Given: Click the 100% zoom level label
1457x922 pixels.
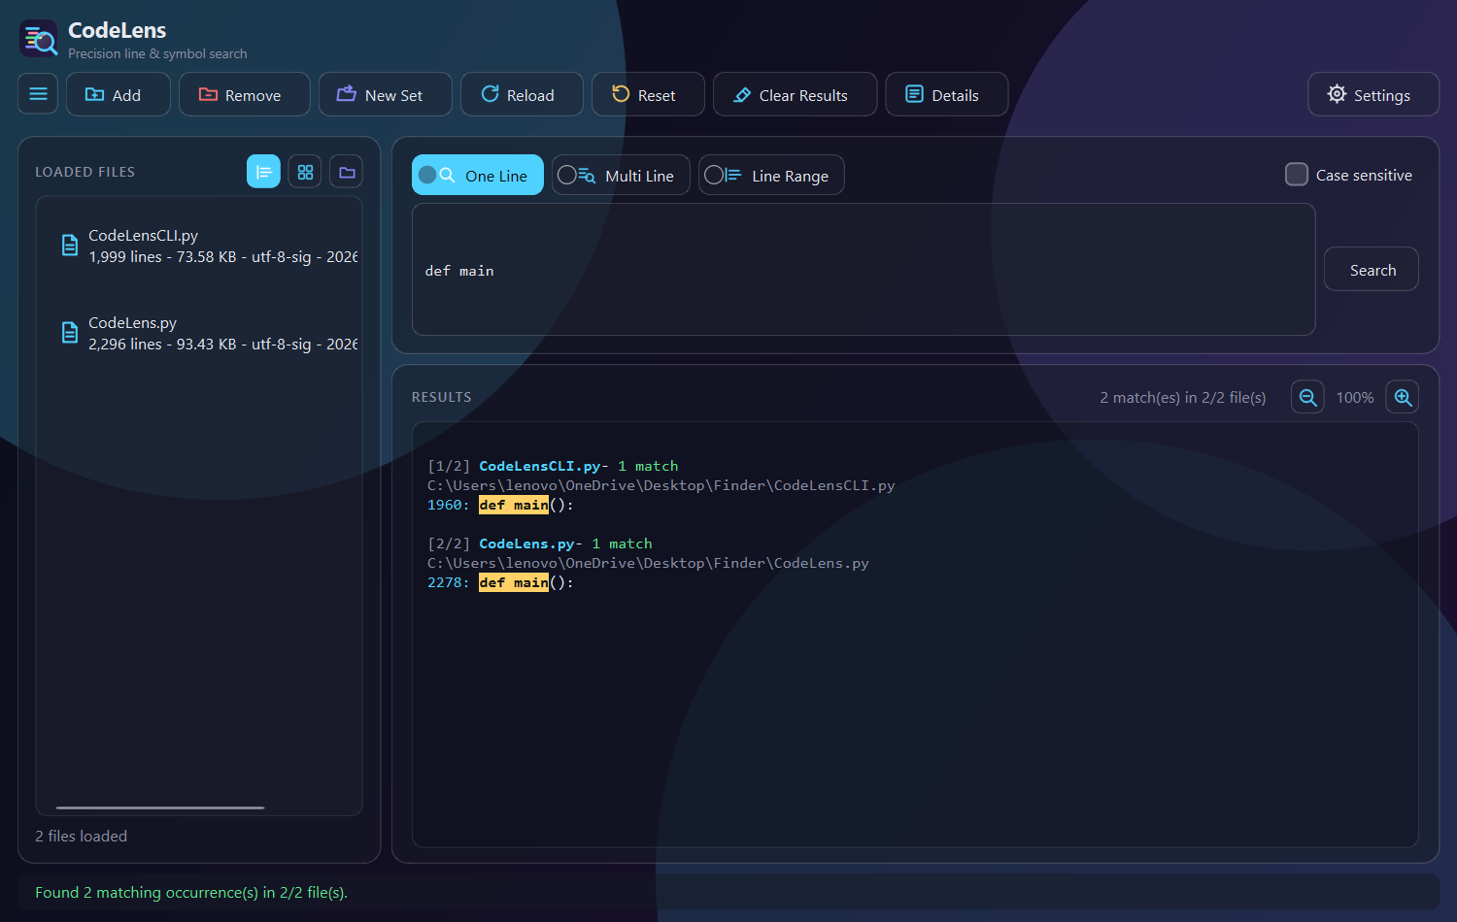Looking at the screenshot, I should point(1355,398).
